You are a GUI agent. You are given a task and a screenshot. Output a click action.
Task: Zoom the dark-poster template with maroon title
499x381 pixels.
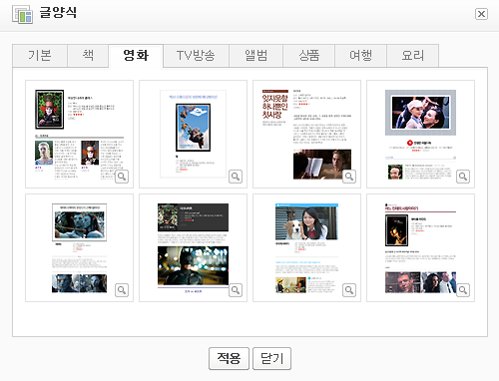(463, 290)
